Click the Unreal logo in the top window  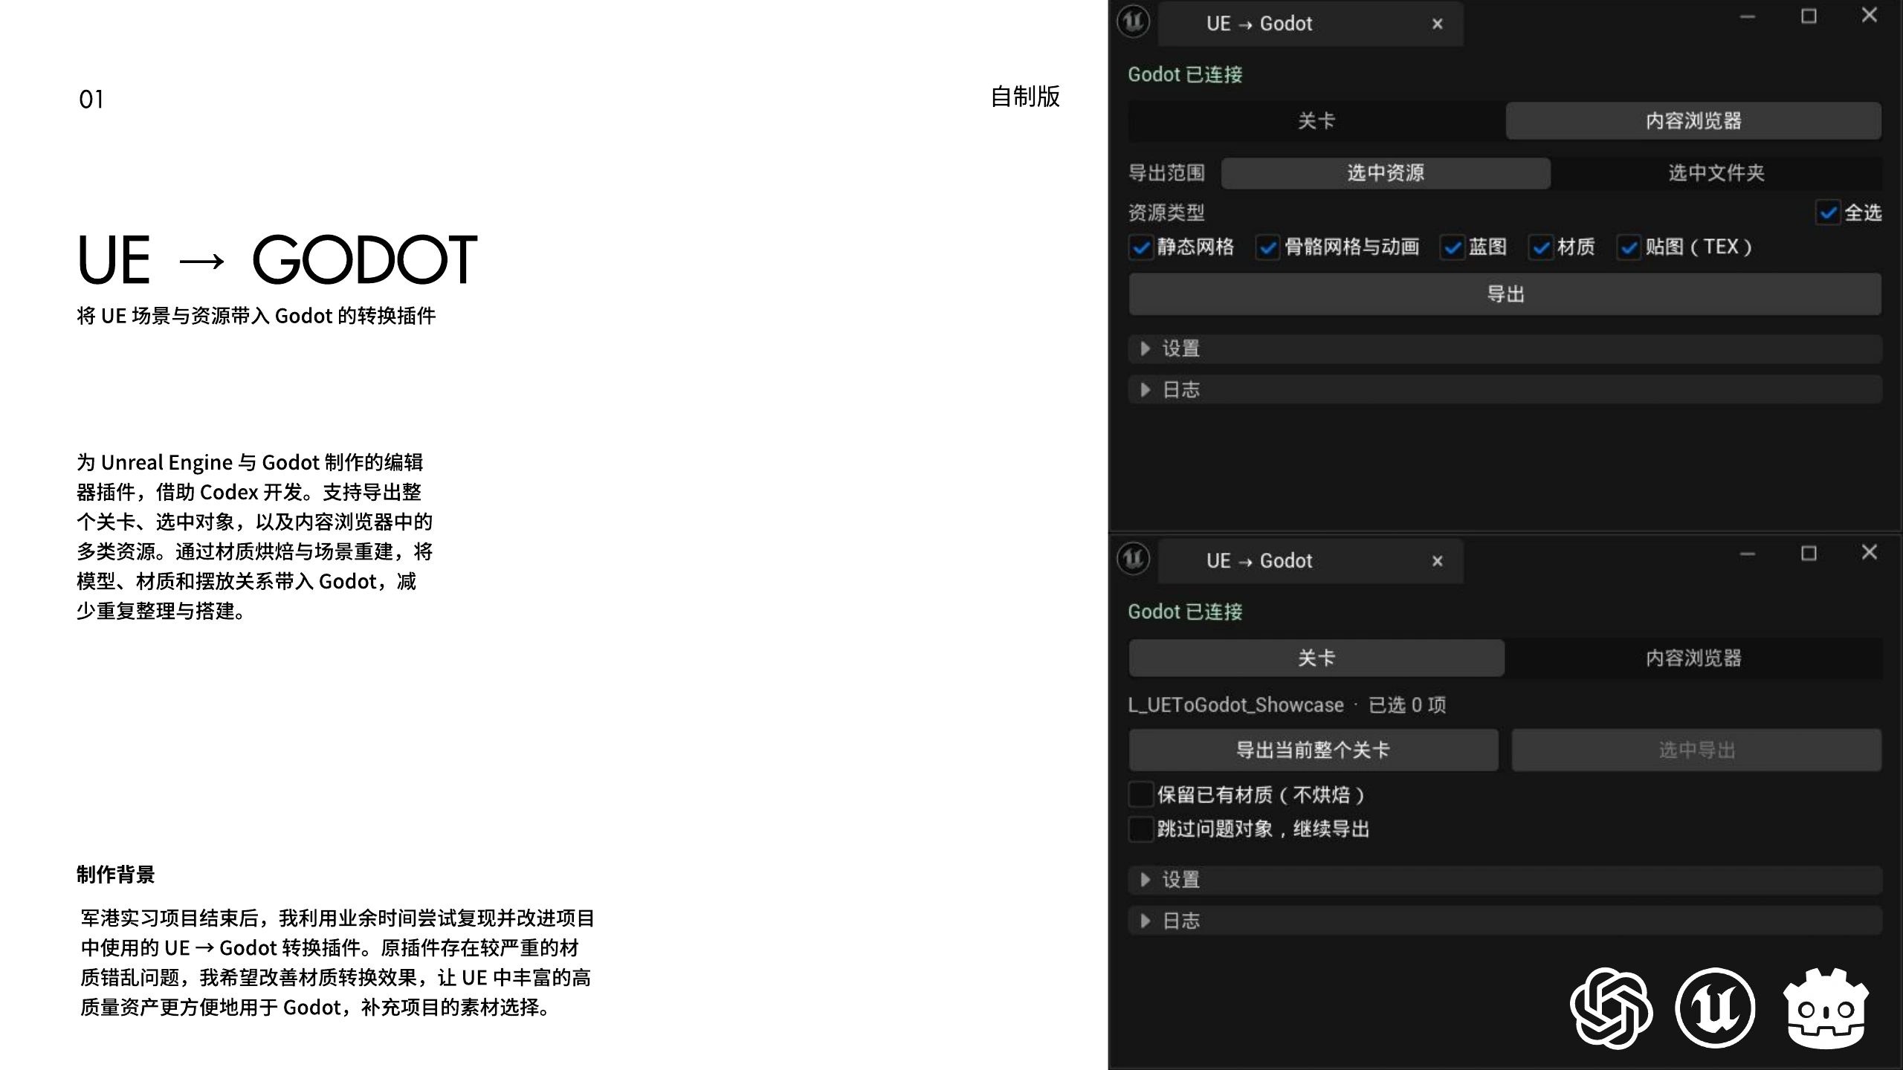pyautogui.click(x=1134, y=22)
